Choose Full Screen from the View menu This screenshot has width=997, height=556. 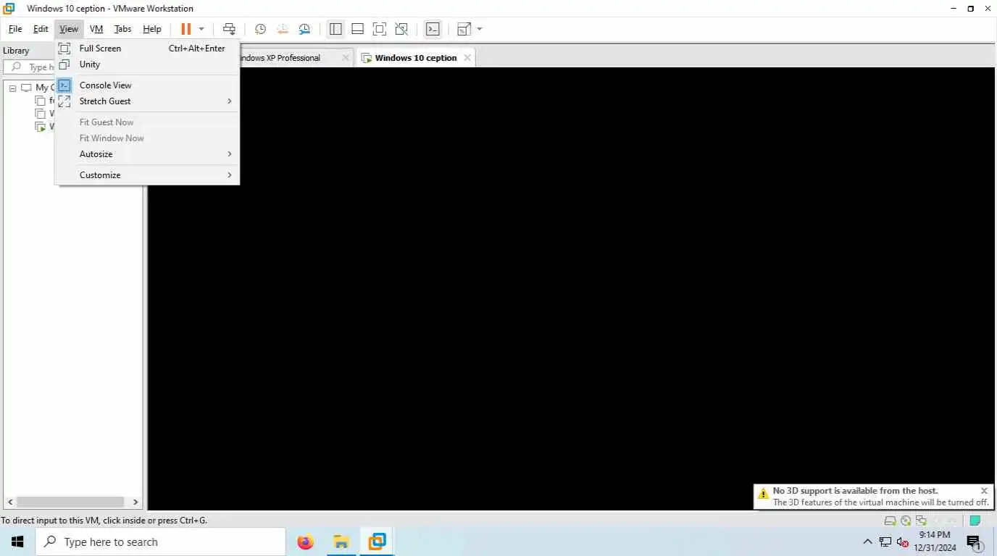147,49
